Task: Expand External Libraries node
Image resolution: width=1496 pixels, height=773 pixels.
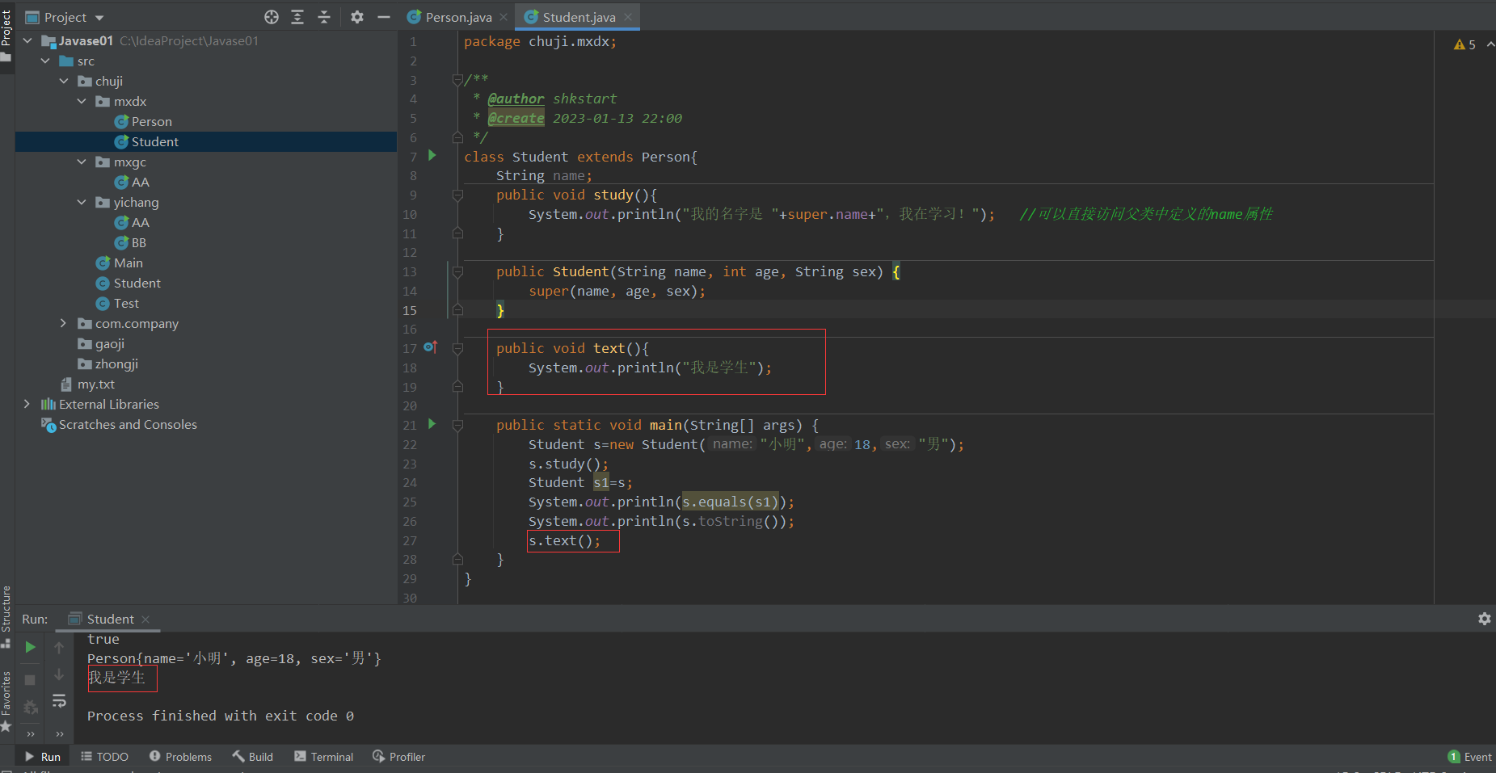Action: click(27, 404)
